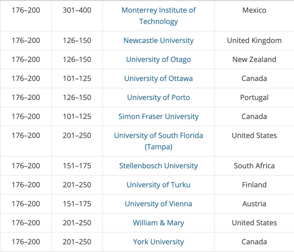Click the Portugal country cell
This screenshot has width=294, height=252.
click(x=254, y=98)
